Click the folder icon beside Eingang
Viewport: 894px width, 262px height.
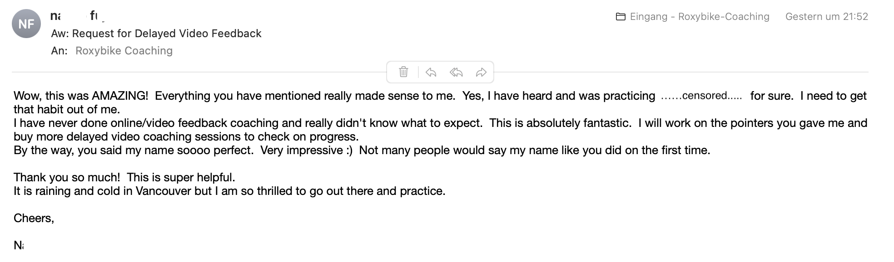[621, 17]
